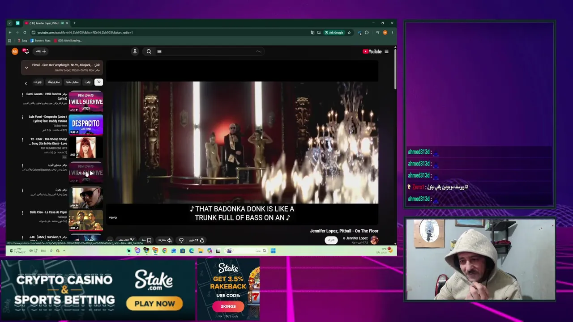Select the third filter chip in the row
The width and height of the screenshot is (573, 322).
[x=72, y=82]
